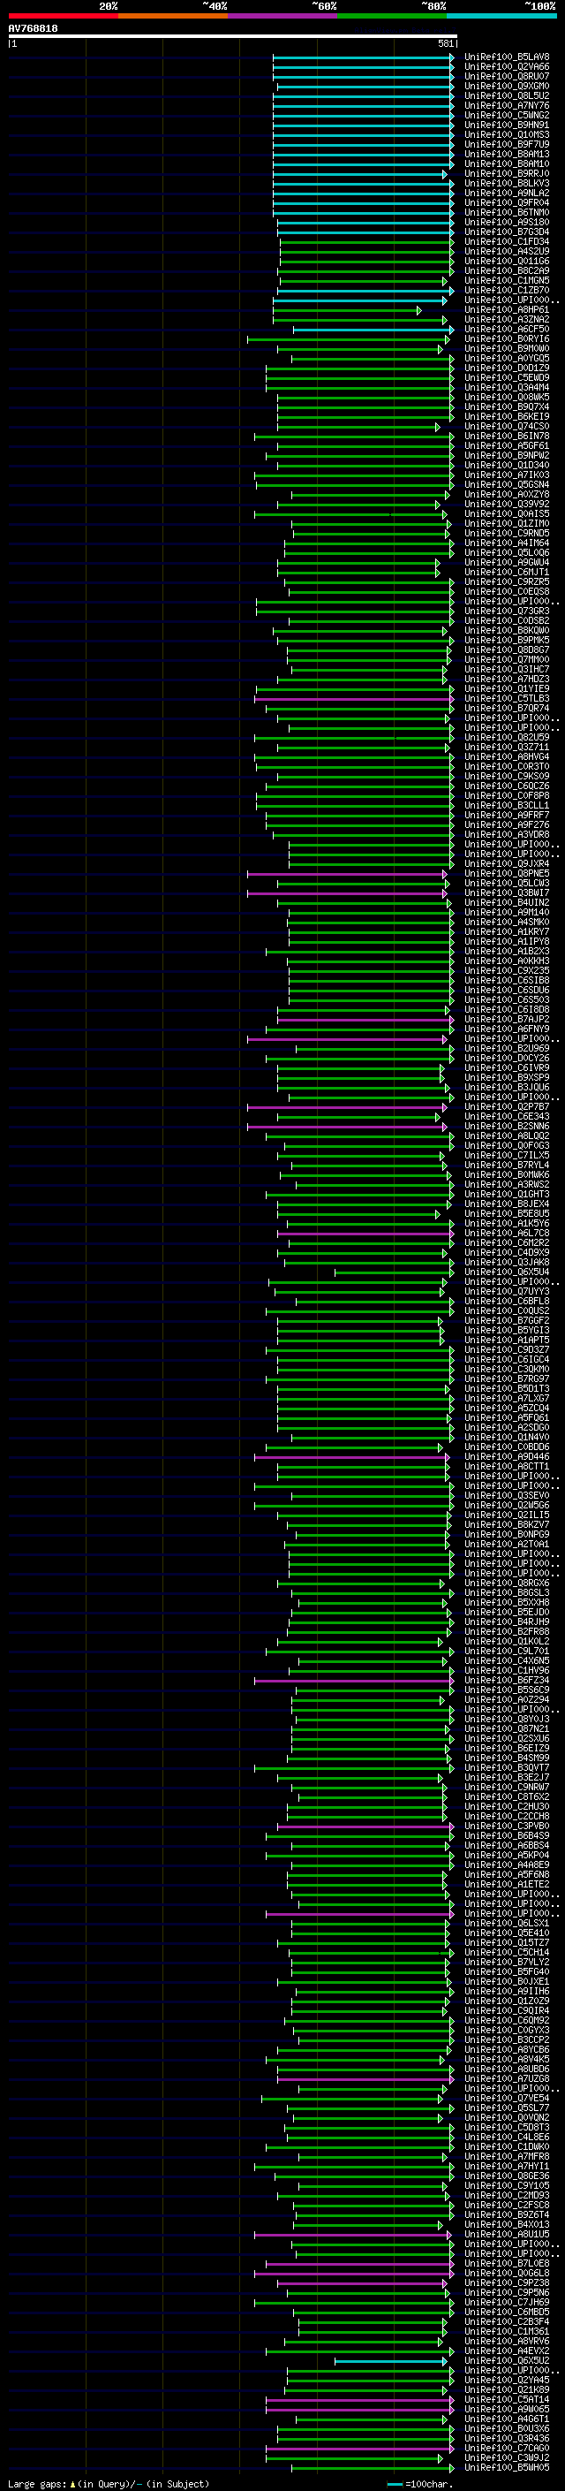The image size is (565, 2491).
Task: Click the purple alignment bar for Q8PNE5
Action: (348, 874)
